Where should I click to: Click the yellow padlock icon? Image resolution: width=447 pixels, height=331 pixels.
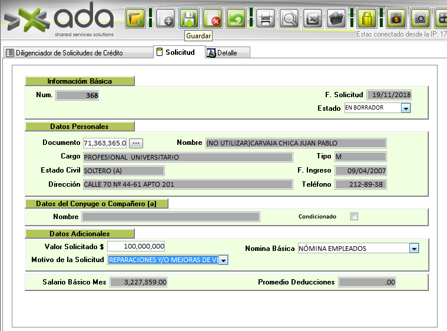(x=367, y=18)
